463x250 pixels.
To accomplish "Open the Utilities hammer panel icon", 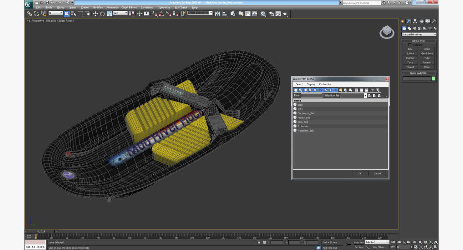I will (x=434, y=22).
